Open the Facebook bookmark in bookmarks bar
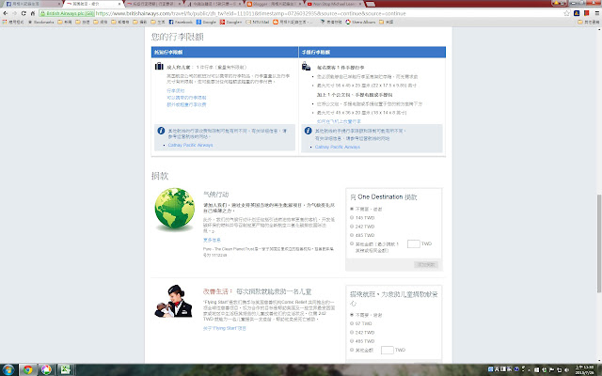Screen dimensions: 602x376 pyautogui.click(x=181, y=22)
